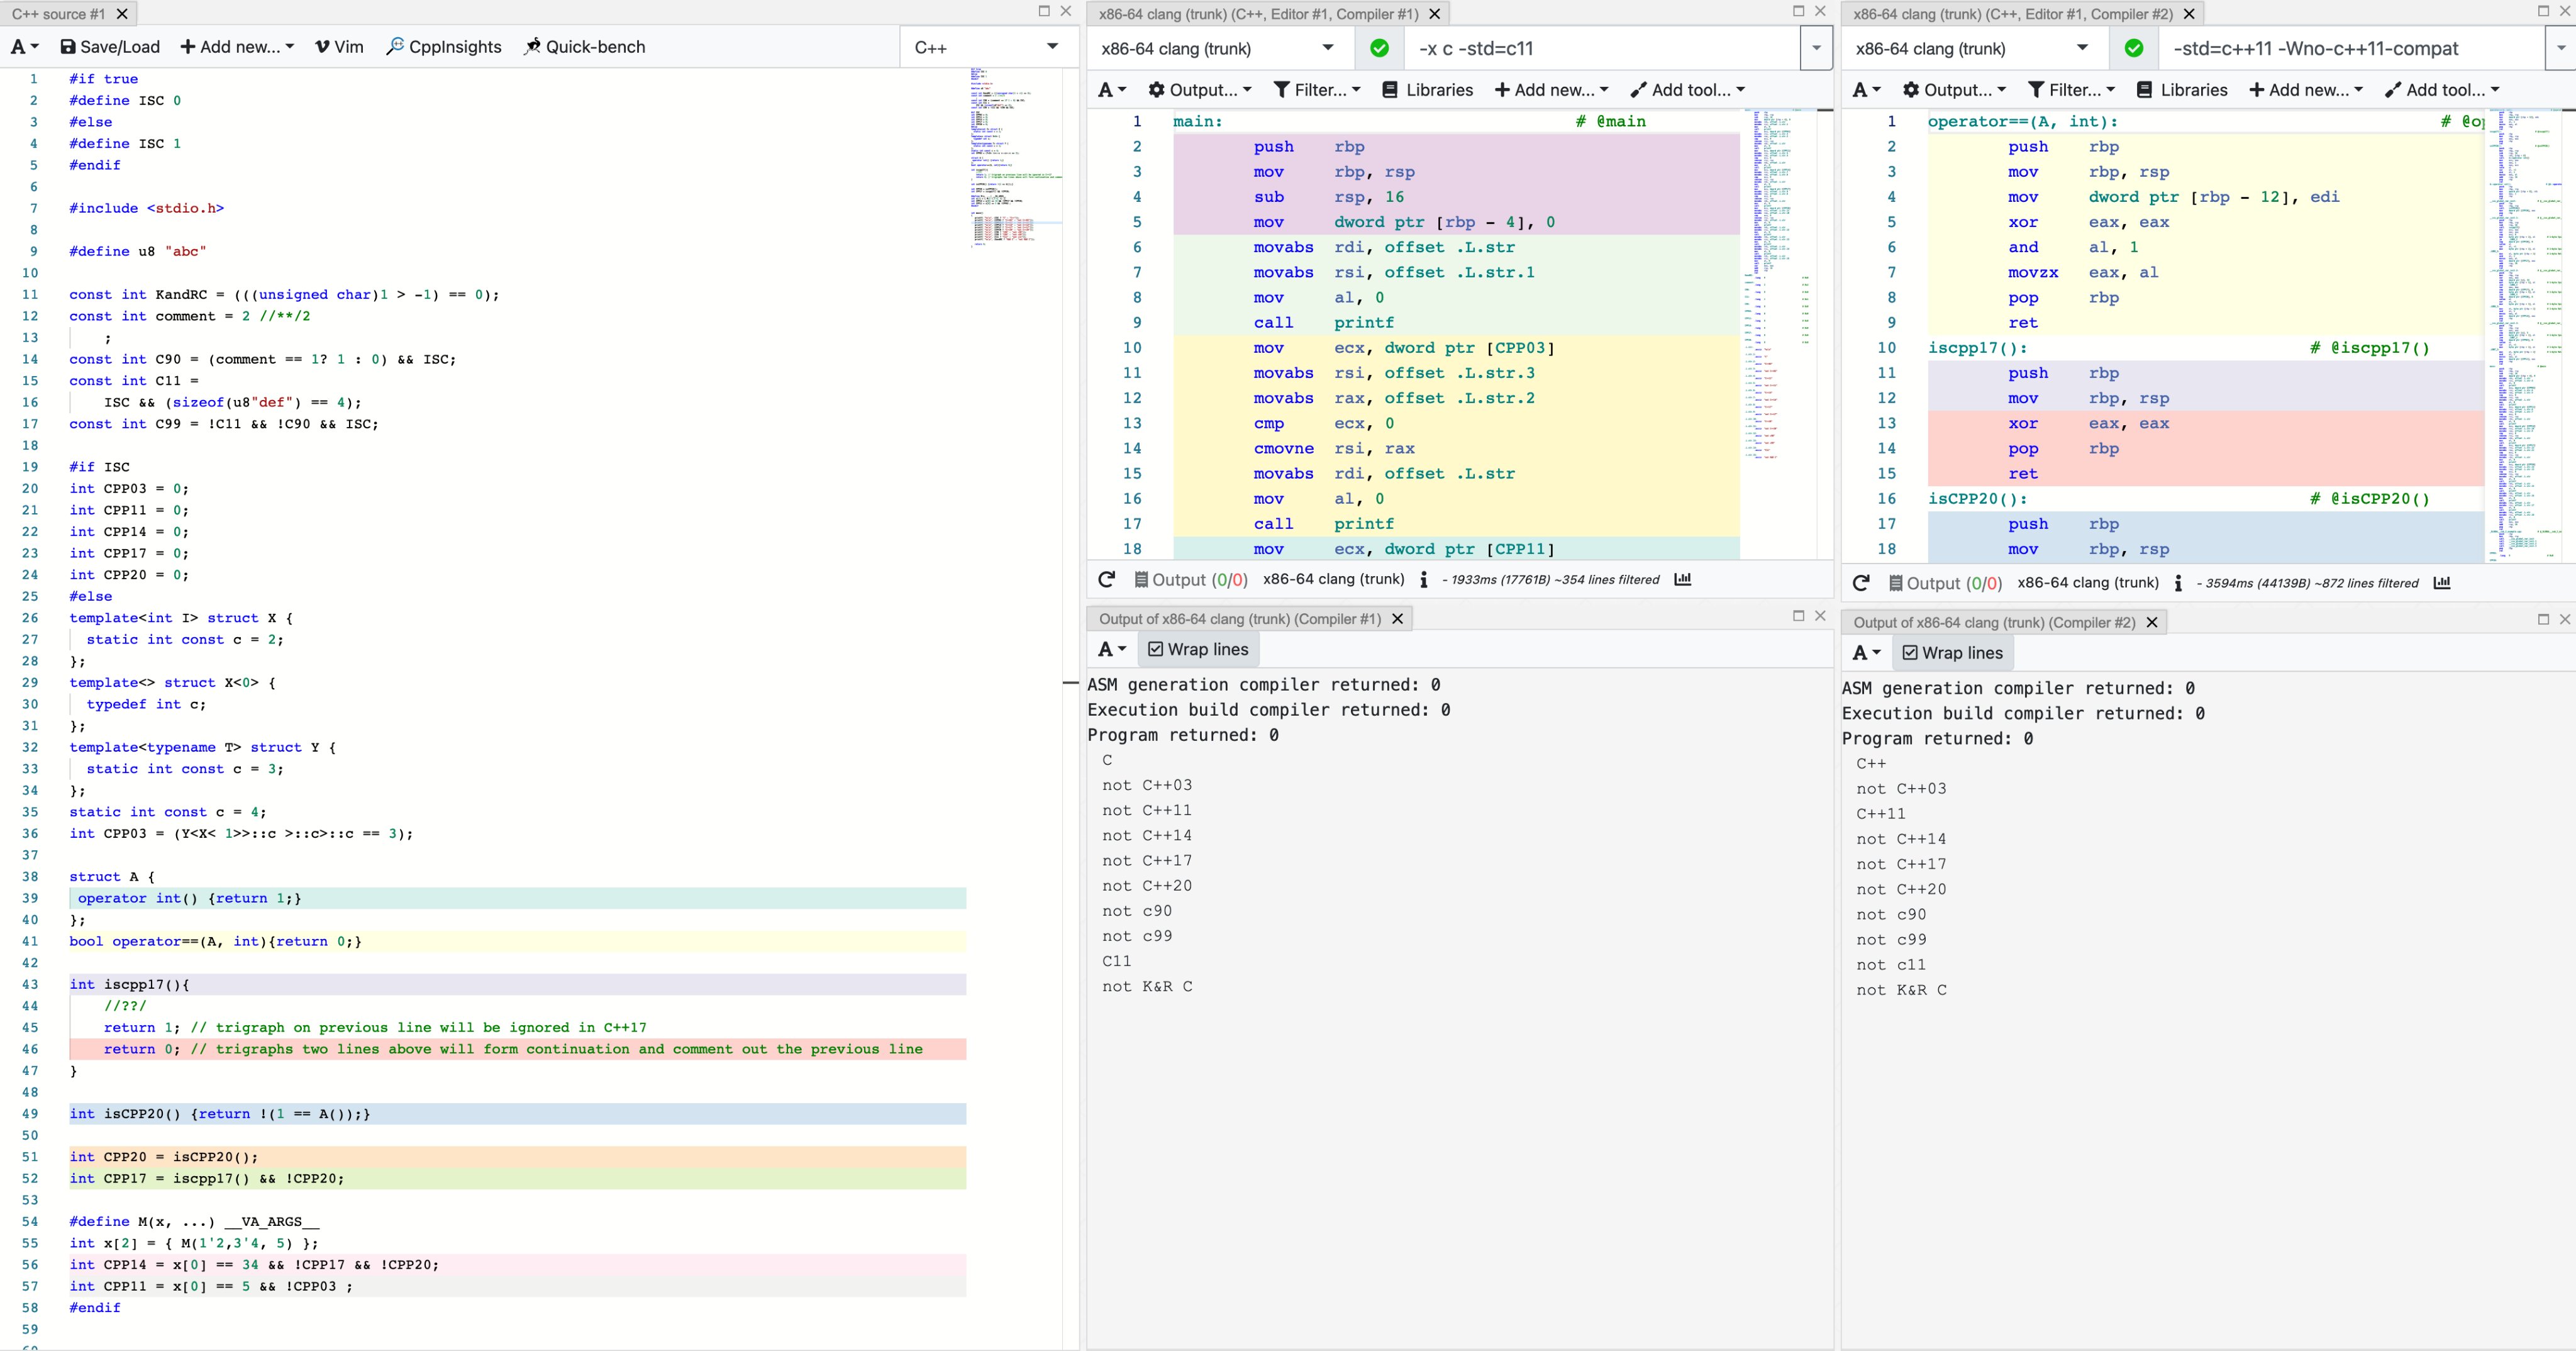2576x1351 pixels.
Task: Click the 'int CPP20 = isCPP20();' source line
Action: pyautogui.click(x=163, y=1157)
